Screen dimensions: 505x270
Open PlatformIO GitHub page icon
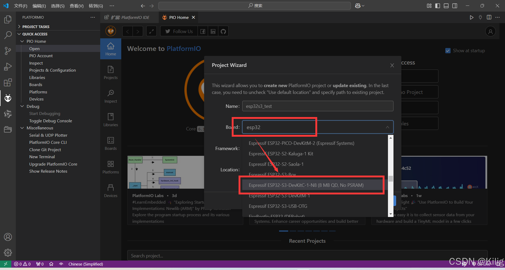pos(223,31)
